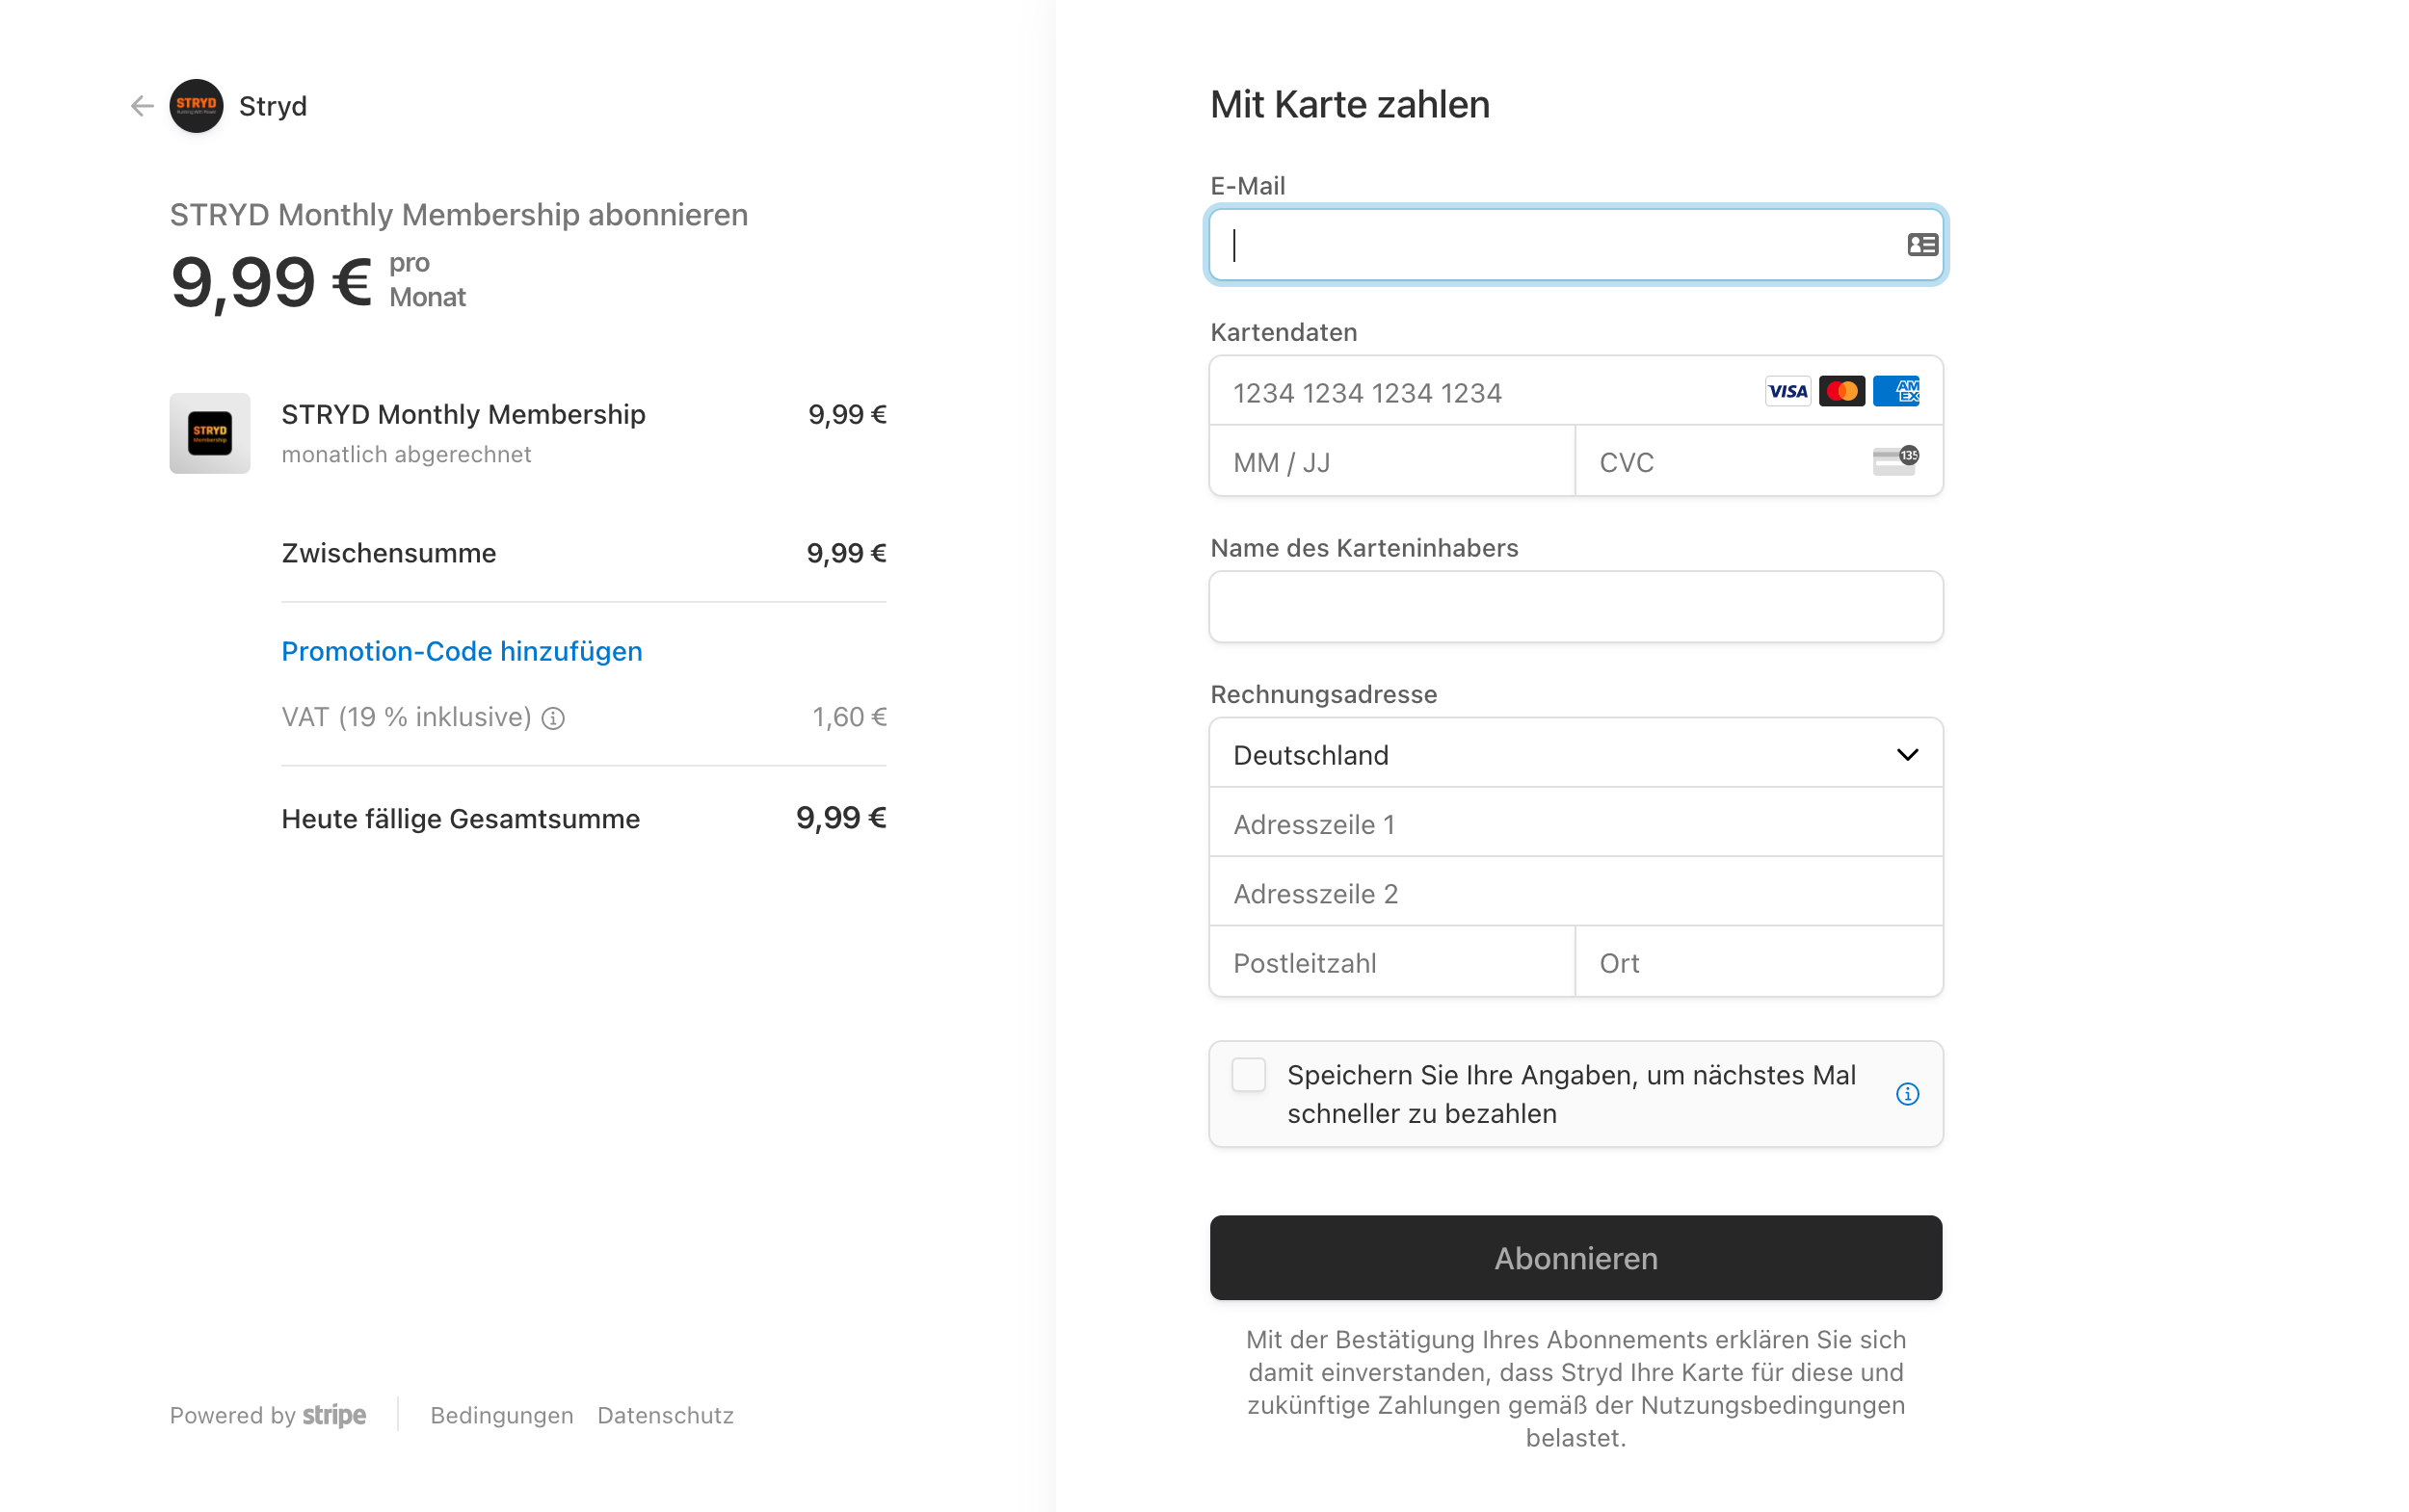Click the VAT info icon

tap(553, 718)
